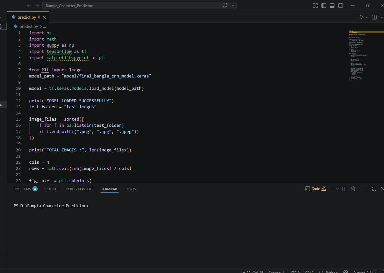
Task: Close the predict.py tab
Action: coord(44,17)
